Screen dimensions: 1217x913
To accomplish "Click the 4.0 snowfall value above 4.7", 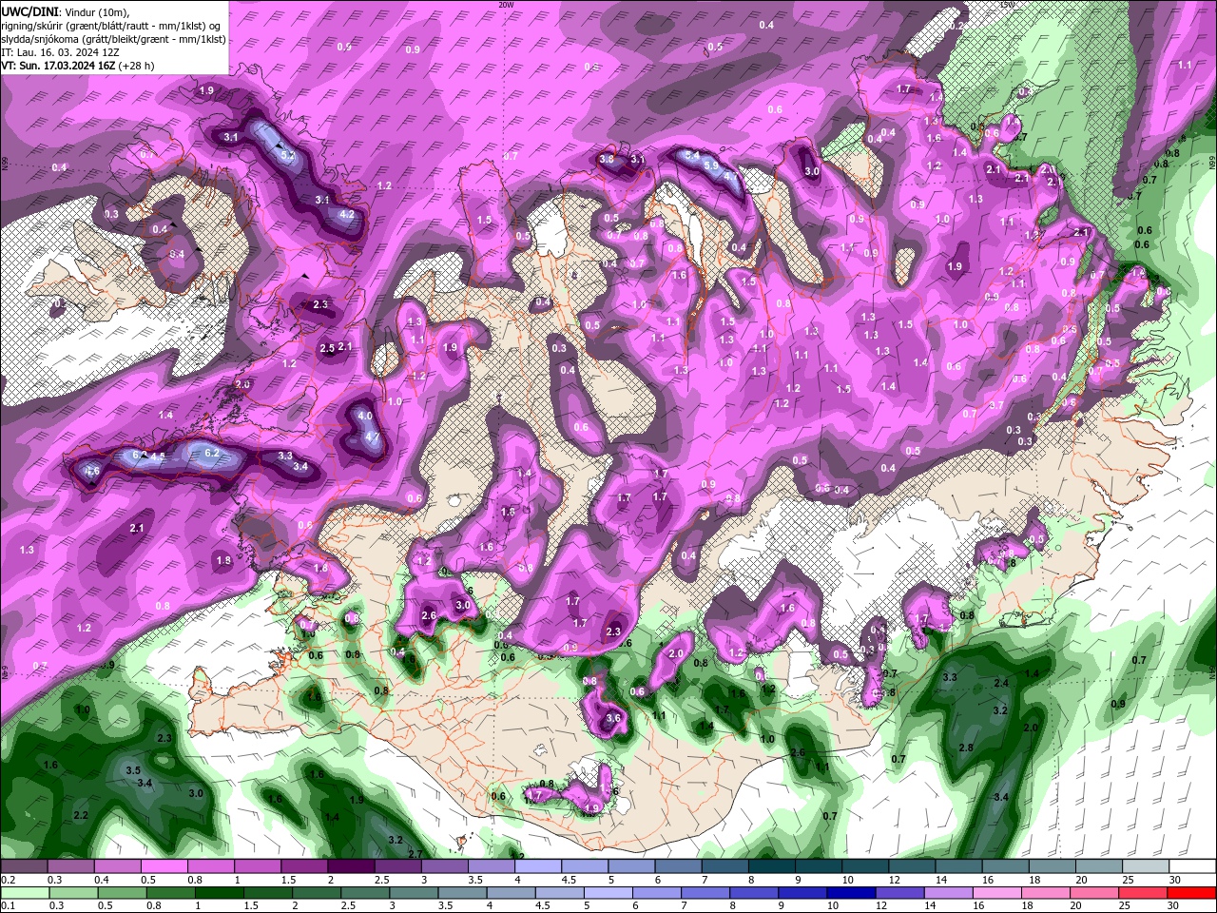I will (x=365, y=417).
